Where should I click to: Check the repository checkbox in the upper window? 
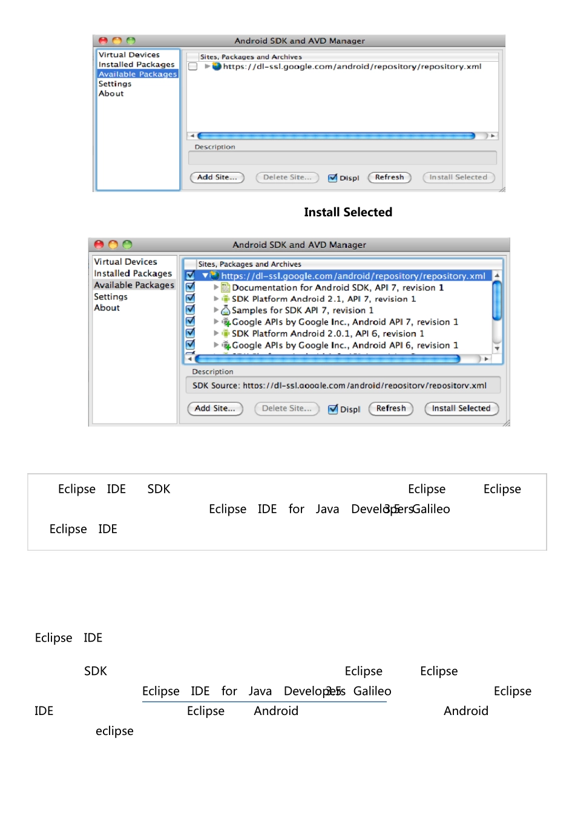193,67
